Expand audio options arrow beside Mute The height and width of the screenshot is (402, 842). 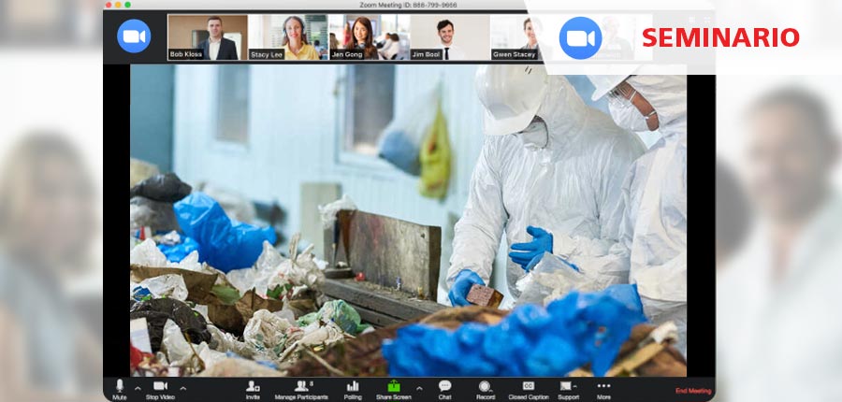click(x=138, y=387)
